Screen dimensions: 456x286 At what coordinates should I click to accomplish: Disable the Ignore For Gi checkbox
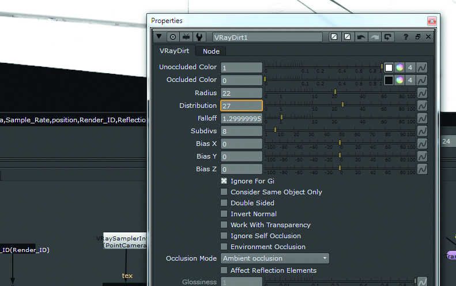pos(224,181)
